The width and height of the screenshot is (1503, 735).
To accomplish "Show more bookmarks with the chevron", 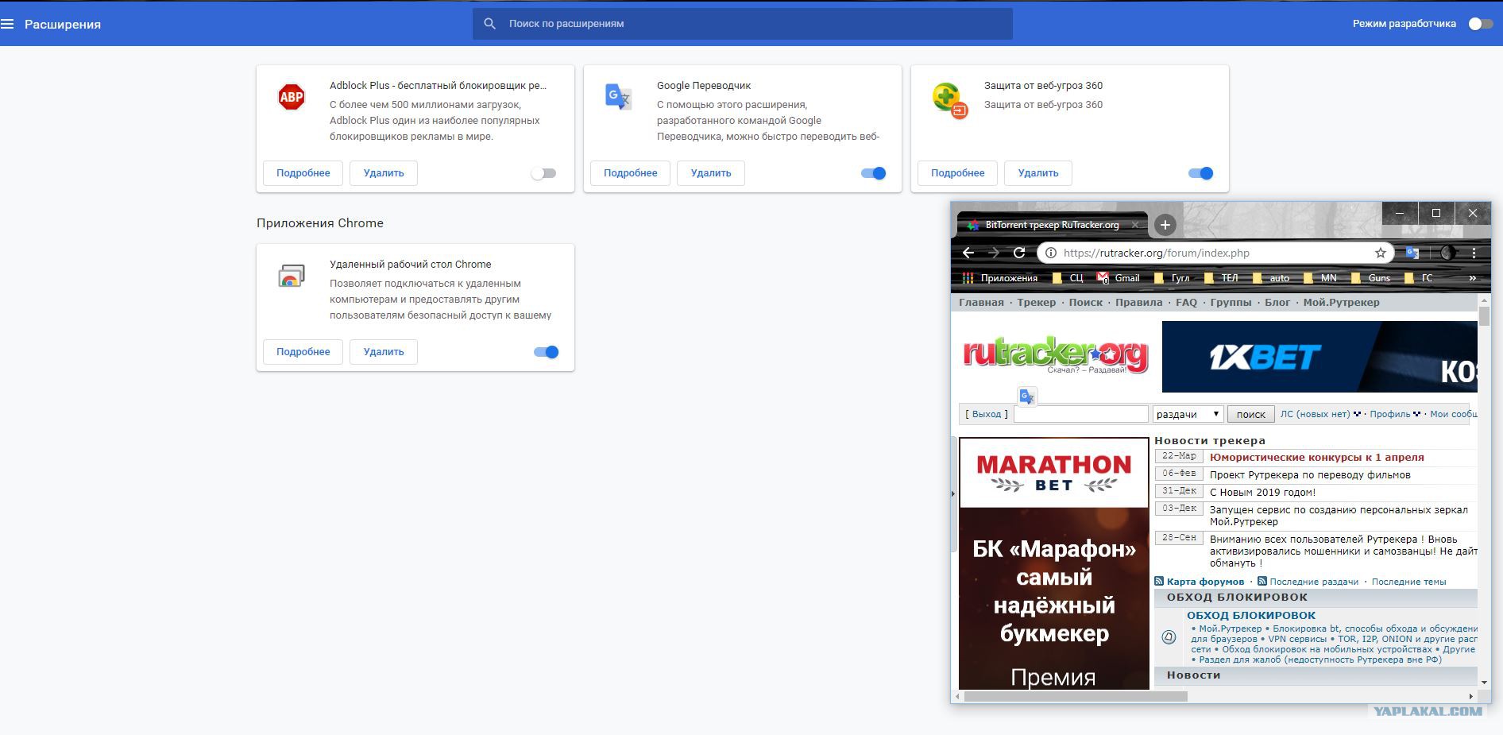I will 1472,278.
